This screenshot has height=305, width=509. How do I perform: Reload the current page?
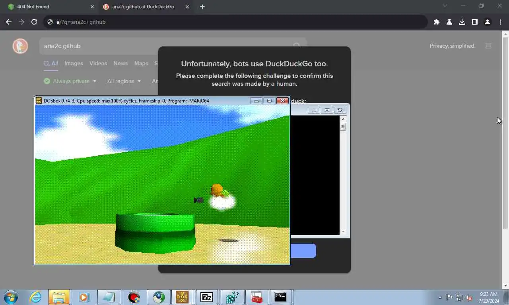[x=34, y=22]
